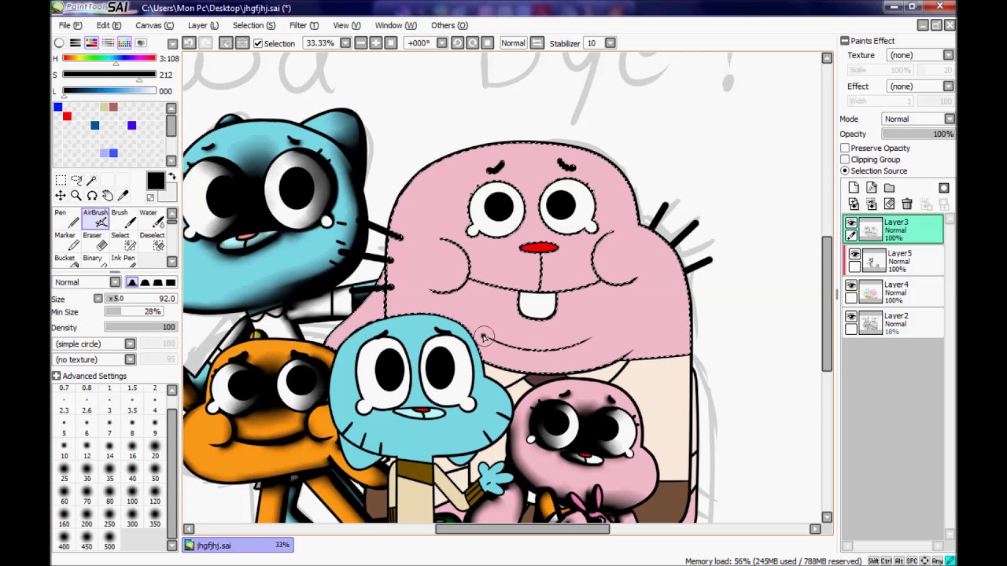Select the move layer tool

click(x=61, y=195)
